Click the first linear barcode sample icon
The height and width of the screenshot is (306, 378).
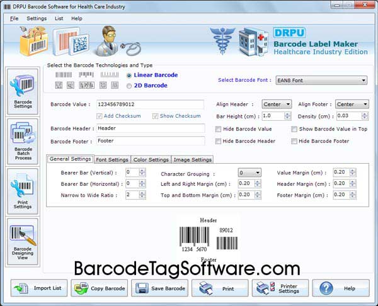point(64,75)
